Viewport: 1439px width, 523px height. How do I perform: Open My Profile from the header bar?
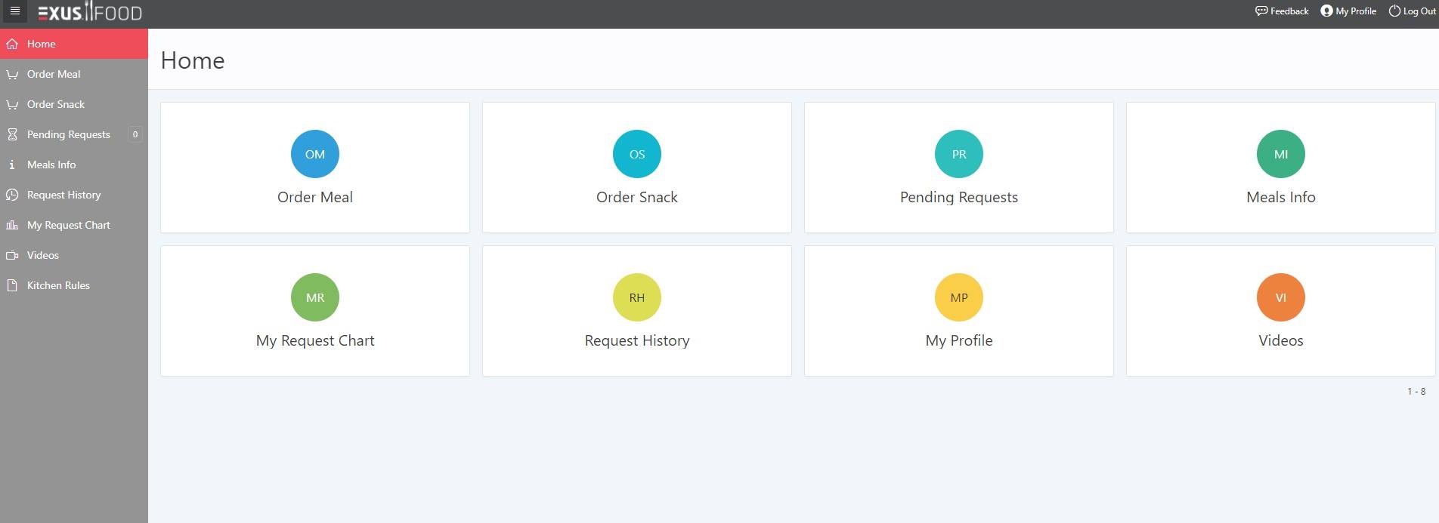tap(1348, 11)
